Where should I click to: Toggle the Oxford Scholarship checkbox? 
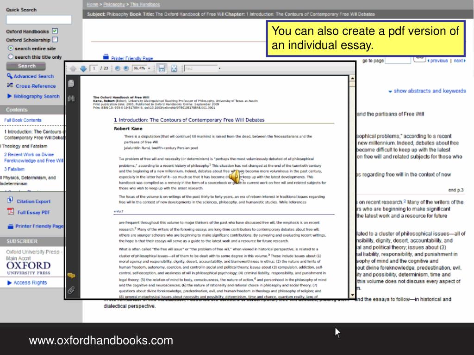pyautogui.click(x=55, y=40)
